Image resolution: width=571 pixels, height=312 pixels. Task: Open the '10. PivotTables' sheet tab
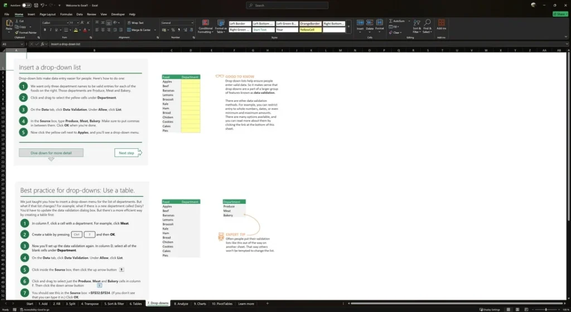tap(222, 304)
